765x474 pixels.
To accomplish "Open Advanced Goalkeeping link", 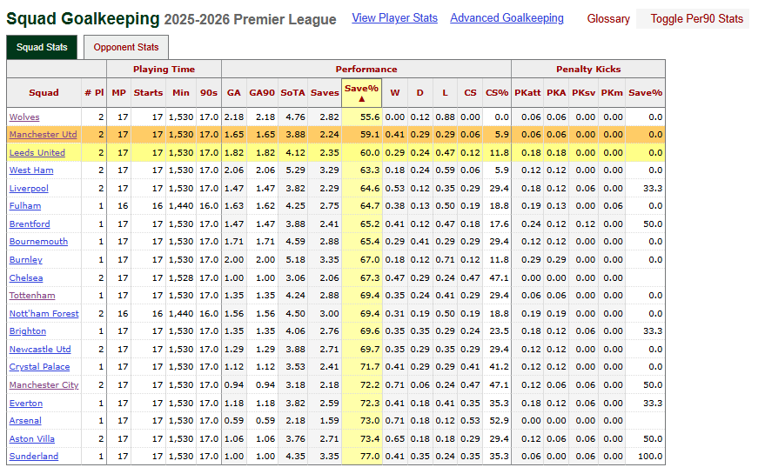I will (x=507, y=18).
